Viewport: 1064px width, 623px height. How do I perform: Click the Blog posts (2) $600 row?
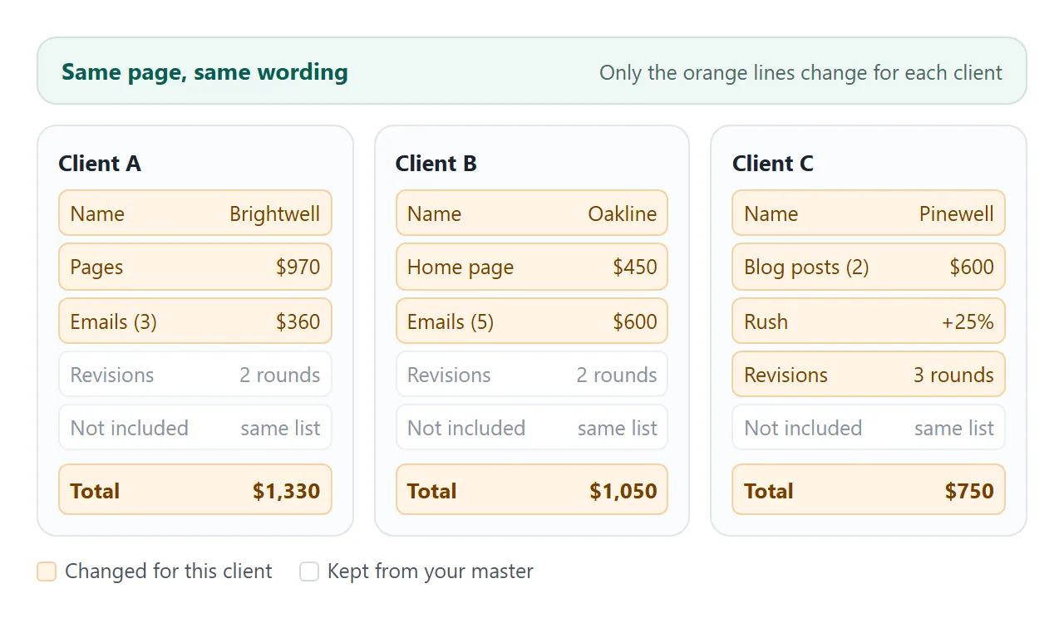pyautogui.click(x=869, y=267)
